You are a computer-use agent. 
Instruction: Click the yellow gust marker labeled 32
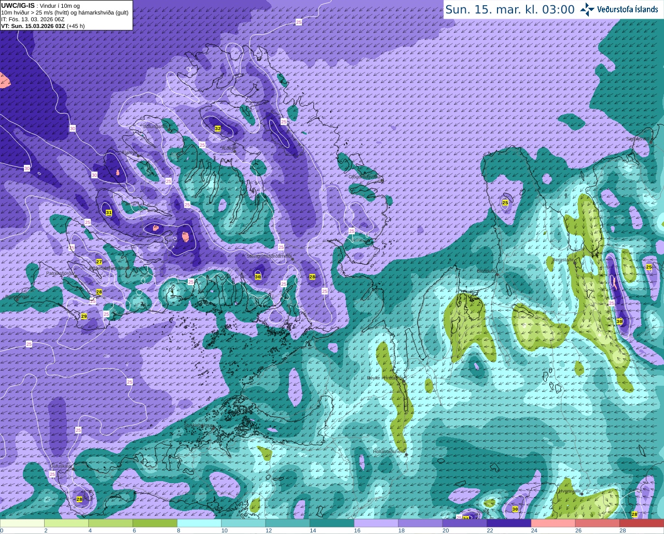pos(218,129)
